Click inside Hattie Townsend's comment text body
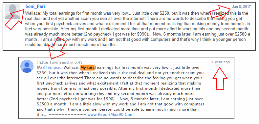The width and height of the screenshot is (259, 124). 120,91
